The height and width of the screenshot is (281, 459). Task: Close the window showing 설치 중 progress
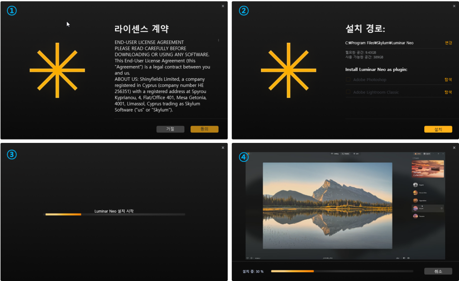coord(454,148)
